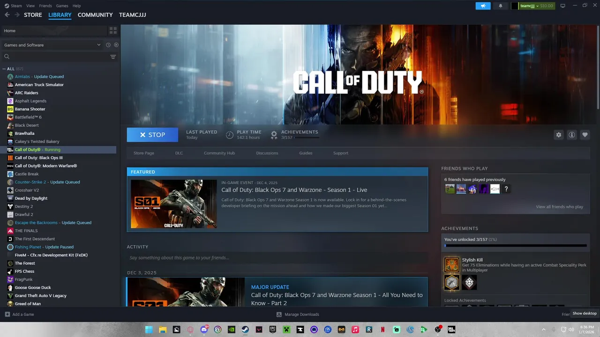This screenshot has height=337, width=600.
Task: Open the Store Page link
Action: coord(144,153)
